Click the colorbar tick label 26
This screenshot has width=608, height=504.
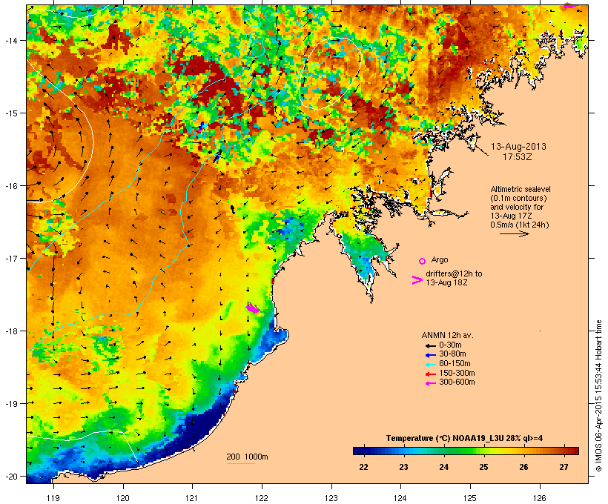tap(523, 467)
